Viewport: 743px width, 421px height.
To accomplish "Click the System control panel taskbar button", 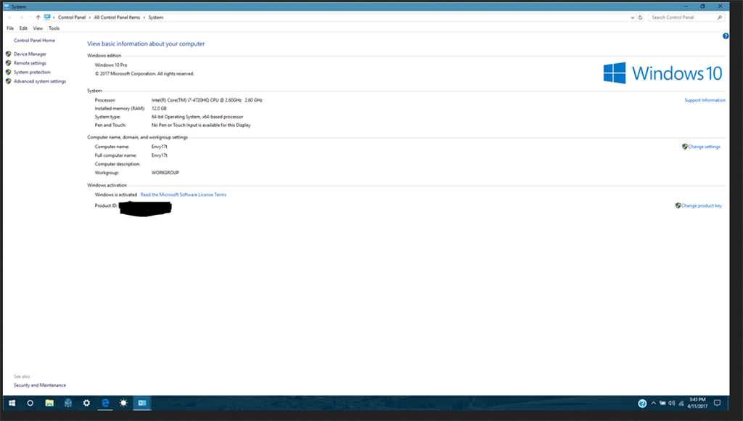I will pyautogui.click(x=142, y=403).
